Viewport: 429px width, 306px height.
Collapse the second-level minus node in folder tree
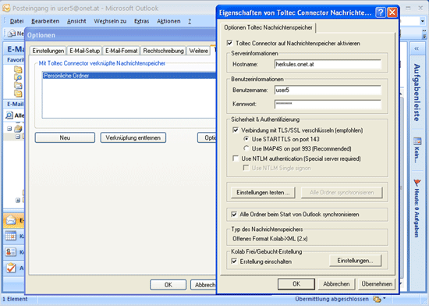coord(18,137)
